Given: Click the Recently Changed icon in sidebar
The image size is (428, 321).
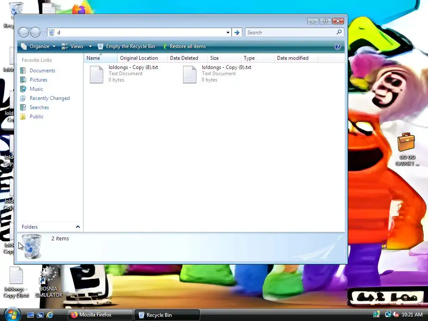Looking at the screenshot, I should pos(23,98).
